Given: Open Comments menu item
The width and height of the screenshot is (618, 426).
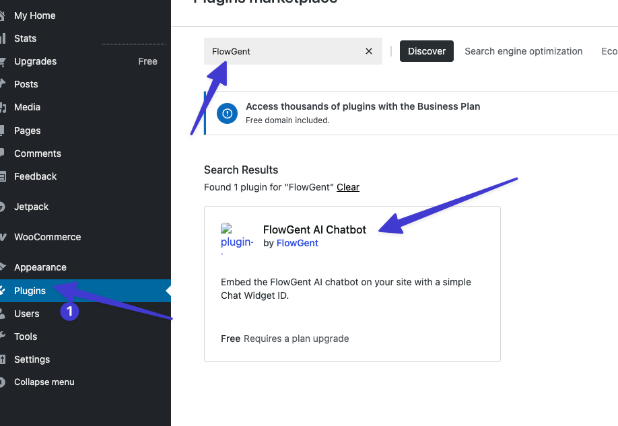Looking at the screenshot, I should click(38, 153).
